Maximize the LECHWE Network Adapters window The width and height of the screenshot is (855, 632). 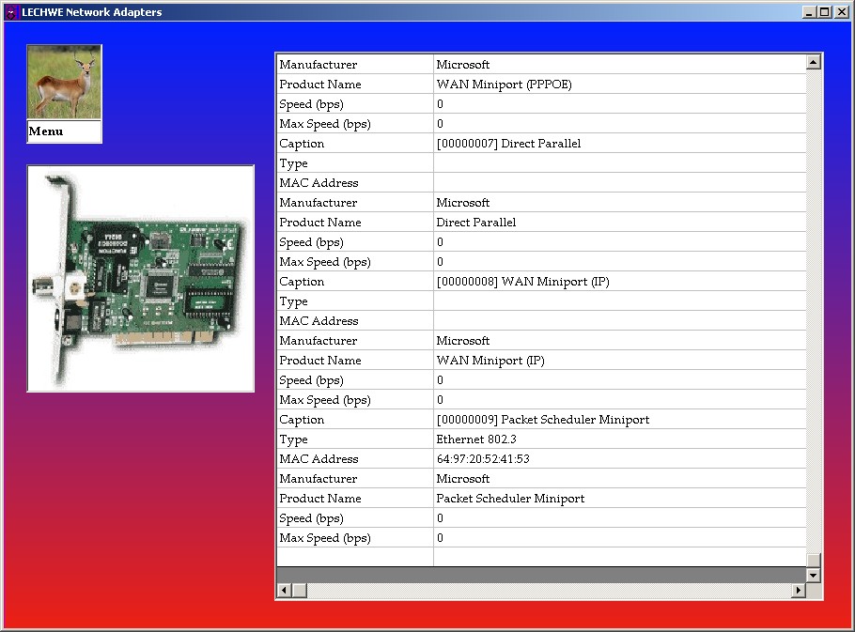click(x=824, y=12)
